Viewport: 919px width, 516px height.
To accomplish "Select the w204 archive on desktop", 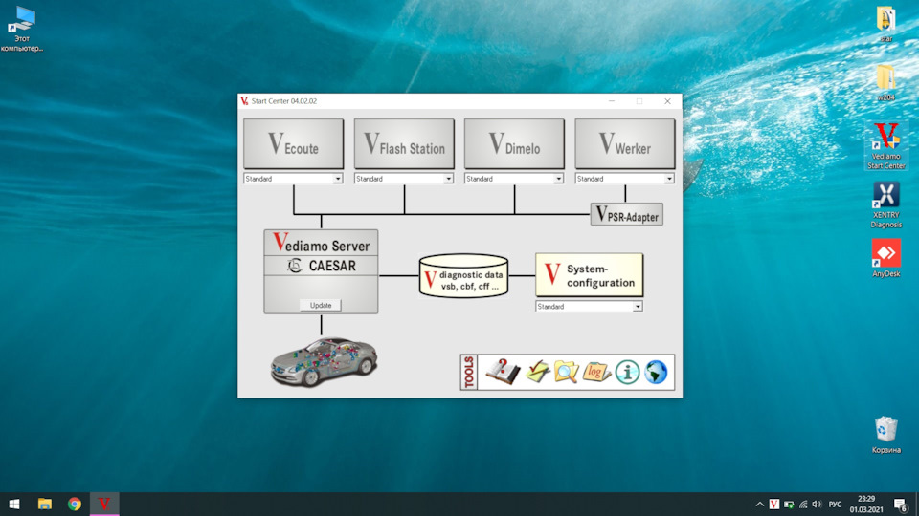I will 885,82.
